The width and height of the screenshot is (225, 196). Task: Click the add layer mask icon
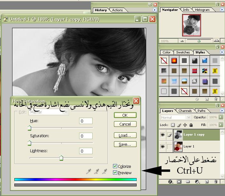pyautogui.click(x=179, y=182)
